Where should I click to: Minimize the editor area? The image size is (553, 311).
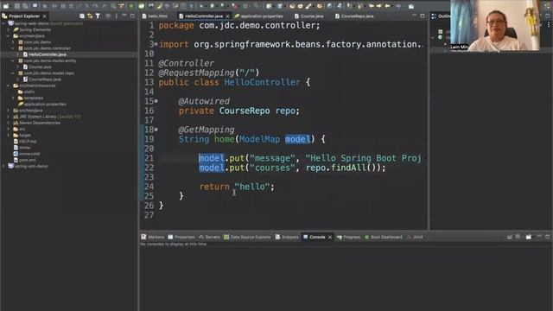tap(414, 16)
